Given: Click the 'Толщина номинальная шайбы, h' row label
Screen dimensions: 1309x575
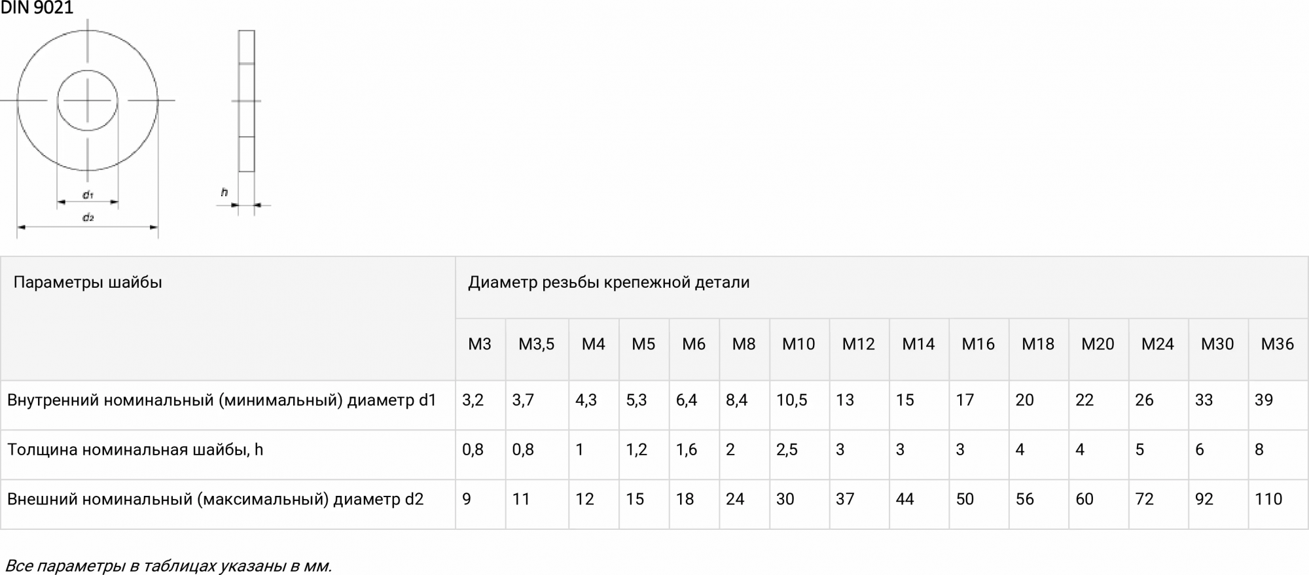Looking at the screenshot, I should tap(135, 450).
